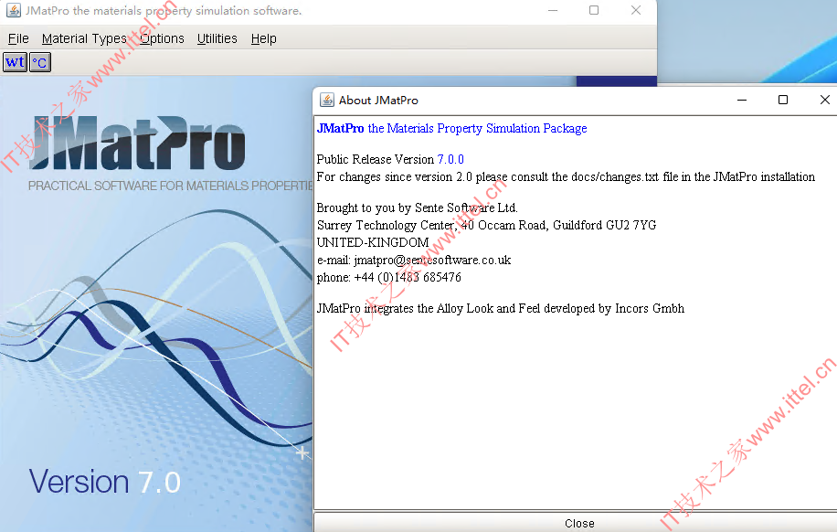The image size is (837, 532).
Task: Open the Utilities menu
Action: tap(217, 38)
